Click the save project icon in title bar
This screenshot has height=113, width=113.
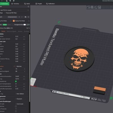click(7, 1)
